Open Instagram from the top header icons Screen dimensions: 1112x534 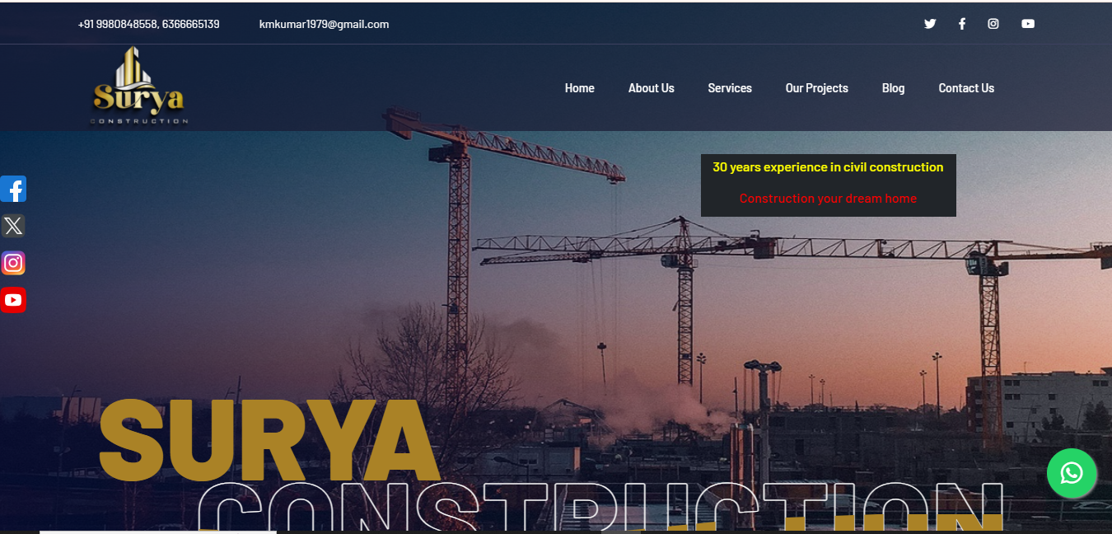point(993,23)
